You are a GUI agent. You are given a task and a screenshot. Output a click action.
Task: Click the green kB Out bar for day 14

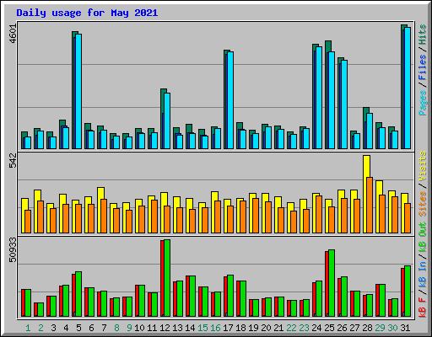192,296
